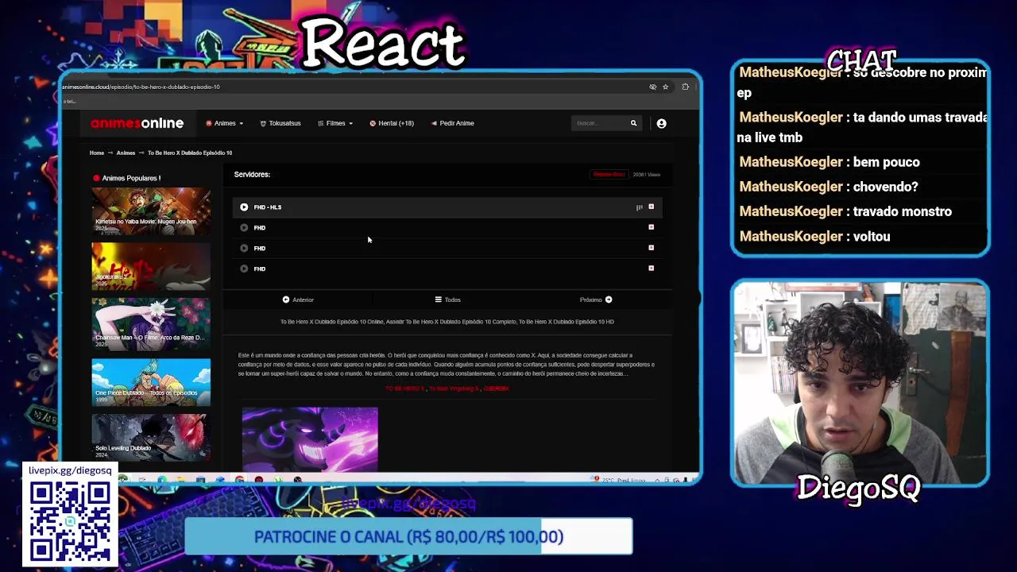Open the Tokusatsus menu item

click(280, 123)
